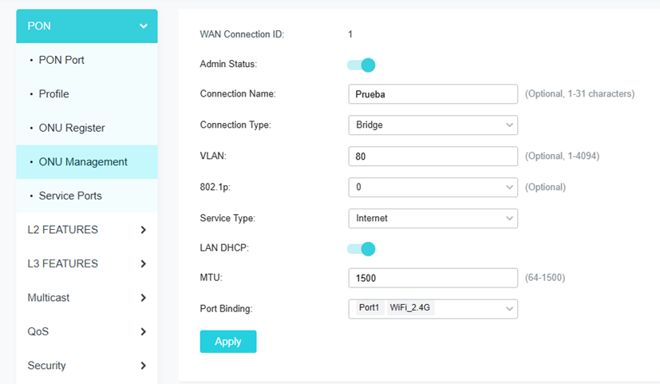Toggle the LAN DHCP switch
Viewport: 660px width, 384px height.
[x=362, y=249]
